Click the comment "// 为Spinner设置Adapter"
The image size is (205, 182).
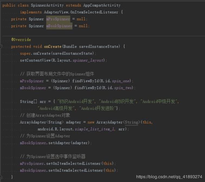[x=45, y=136]
